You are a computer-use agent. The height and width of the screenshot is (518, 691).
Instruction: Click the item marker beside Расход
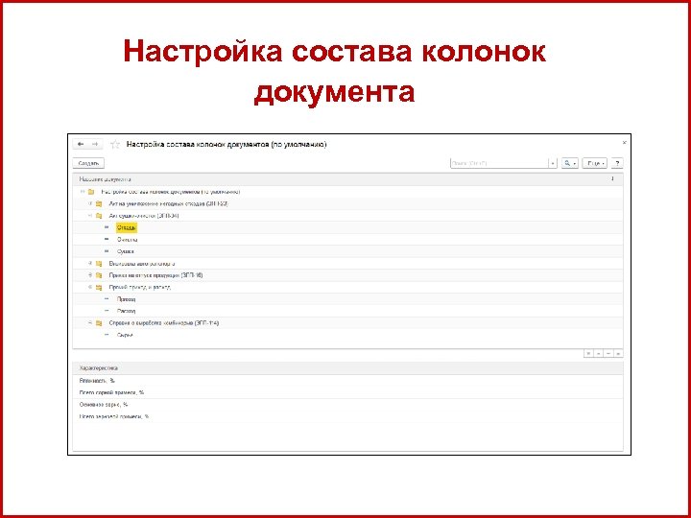tap(107, 311)
